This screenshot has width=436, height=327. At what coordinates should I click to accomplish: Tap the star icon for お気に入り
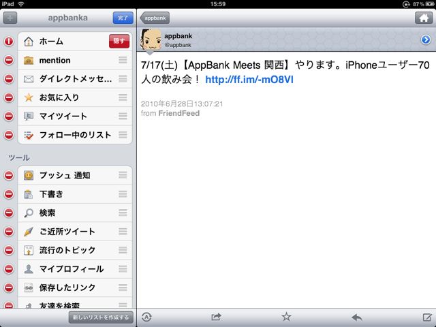[29, 97]
